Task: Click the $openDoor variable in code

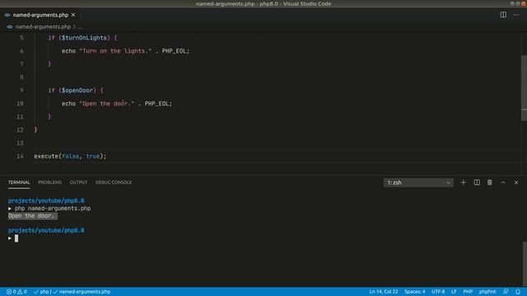Action: (x=77, y=90)
